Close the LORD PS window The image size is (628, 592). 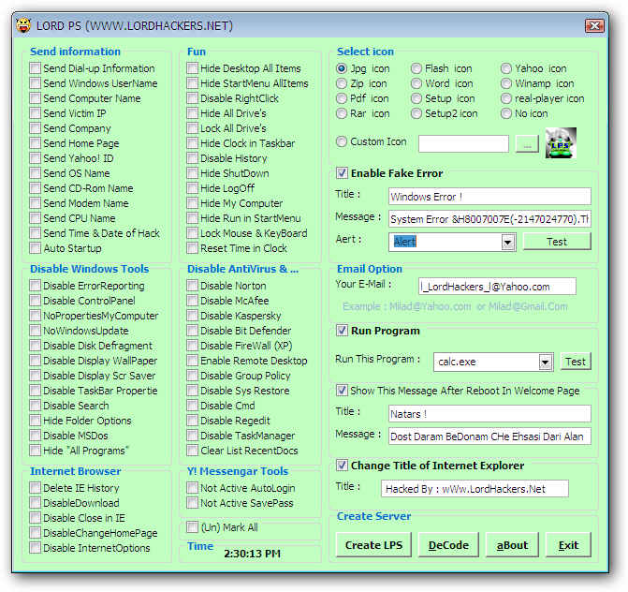[594, 25]
